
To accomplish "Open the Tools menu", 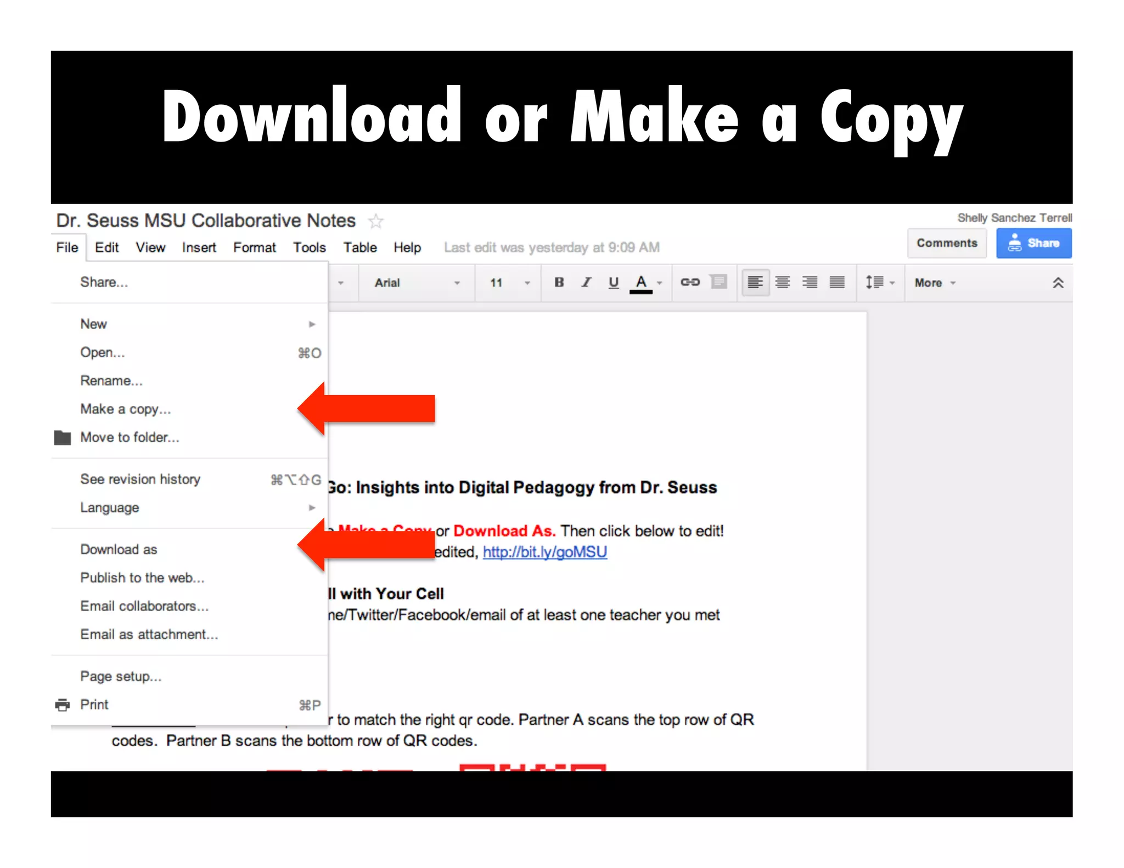I will pyautogui.click(x=309, y=248).
